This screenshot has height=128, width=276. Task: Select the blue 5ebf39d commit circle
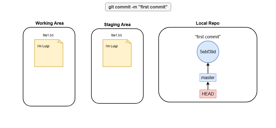[x=208, y=52]
